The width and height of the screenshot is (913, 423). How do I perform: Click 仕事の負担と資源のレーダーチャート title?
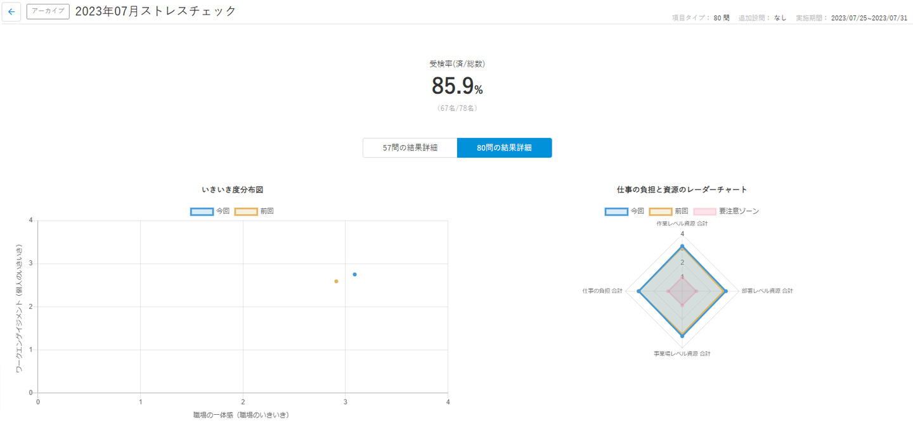(682, 189)
